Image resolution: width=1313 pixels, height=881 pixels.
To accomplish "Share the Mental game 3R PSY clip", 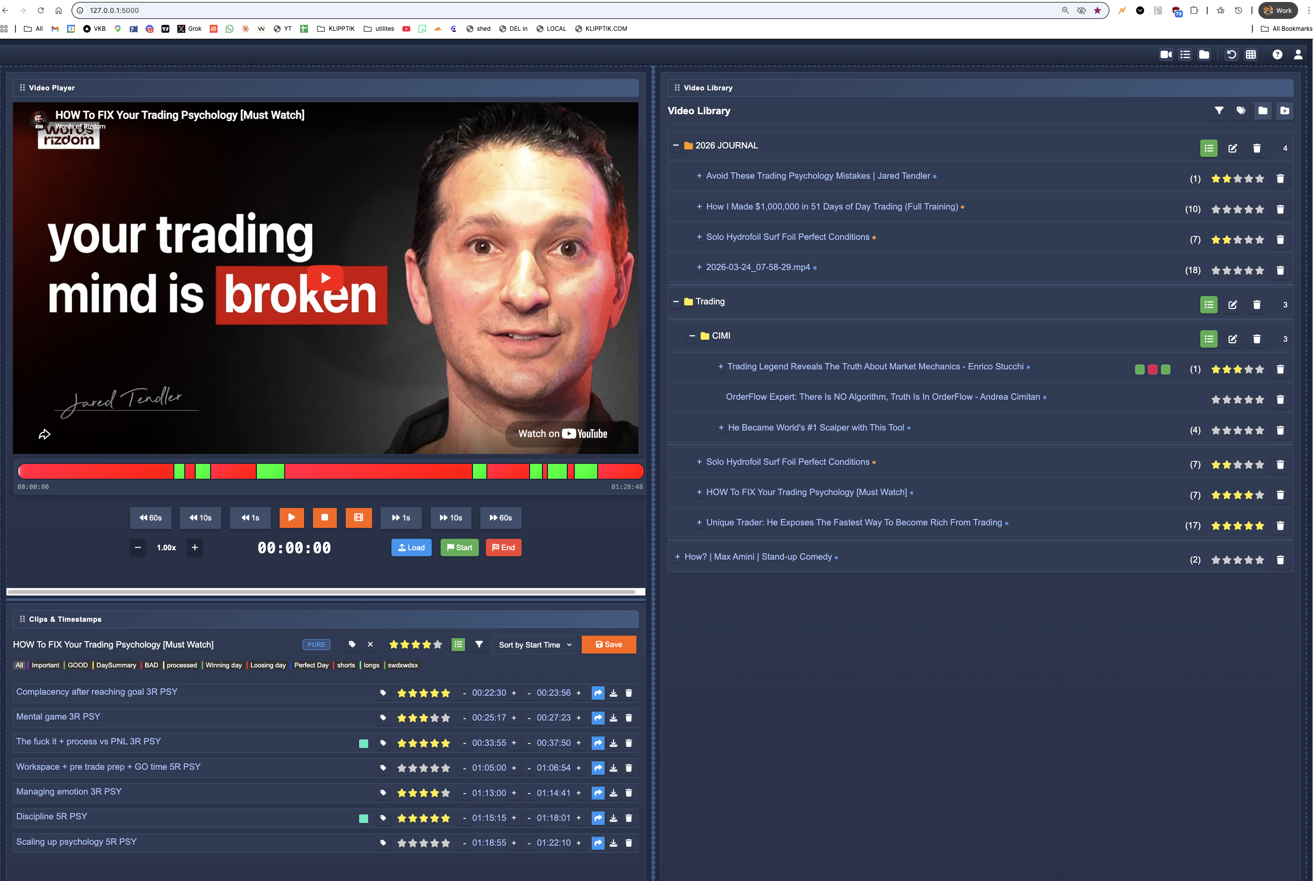I will point(598,718).
